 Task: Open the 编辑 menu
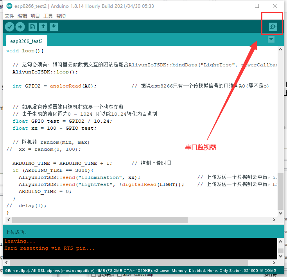[x=22, y=16]
